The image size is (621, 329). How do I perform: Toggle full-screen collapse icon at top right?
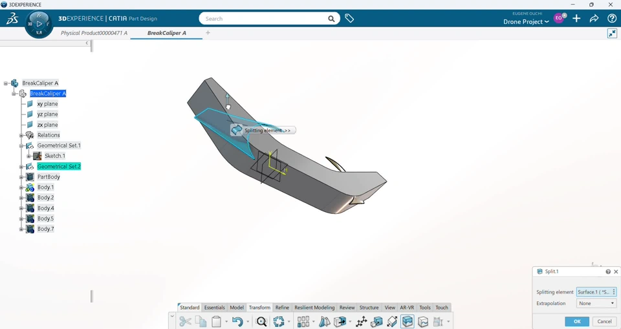[x=612, y=33]
